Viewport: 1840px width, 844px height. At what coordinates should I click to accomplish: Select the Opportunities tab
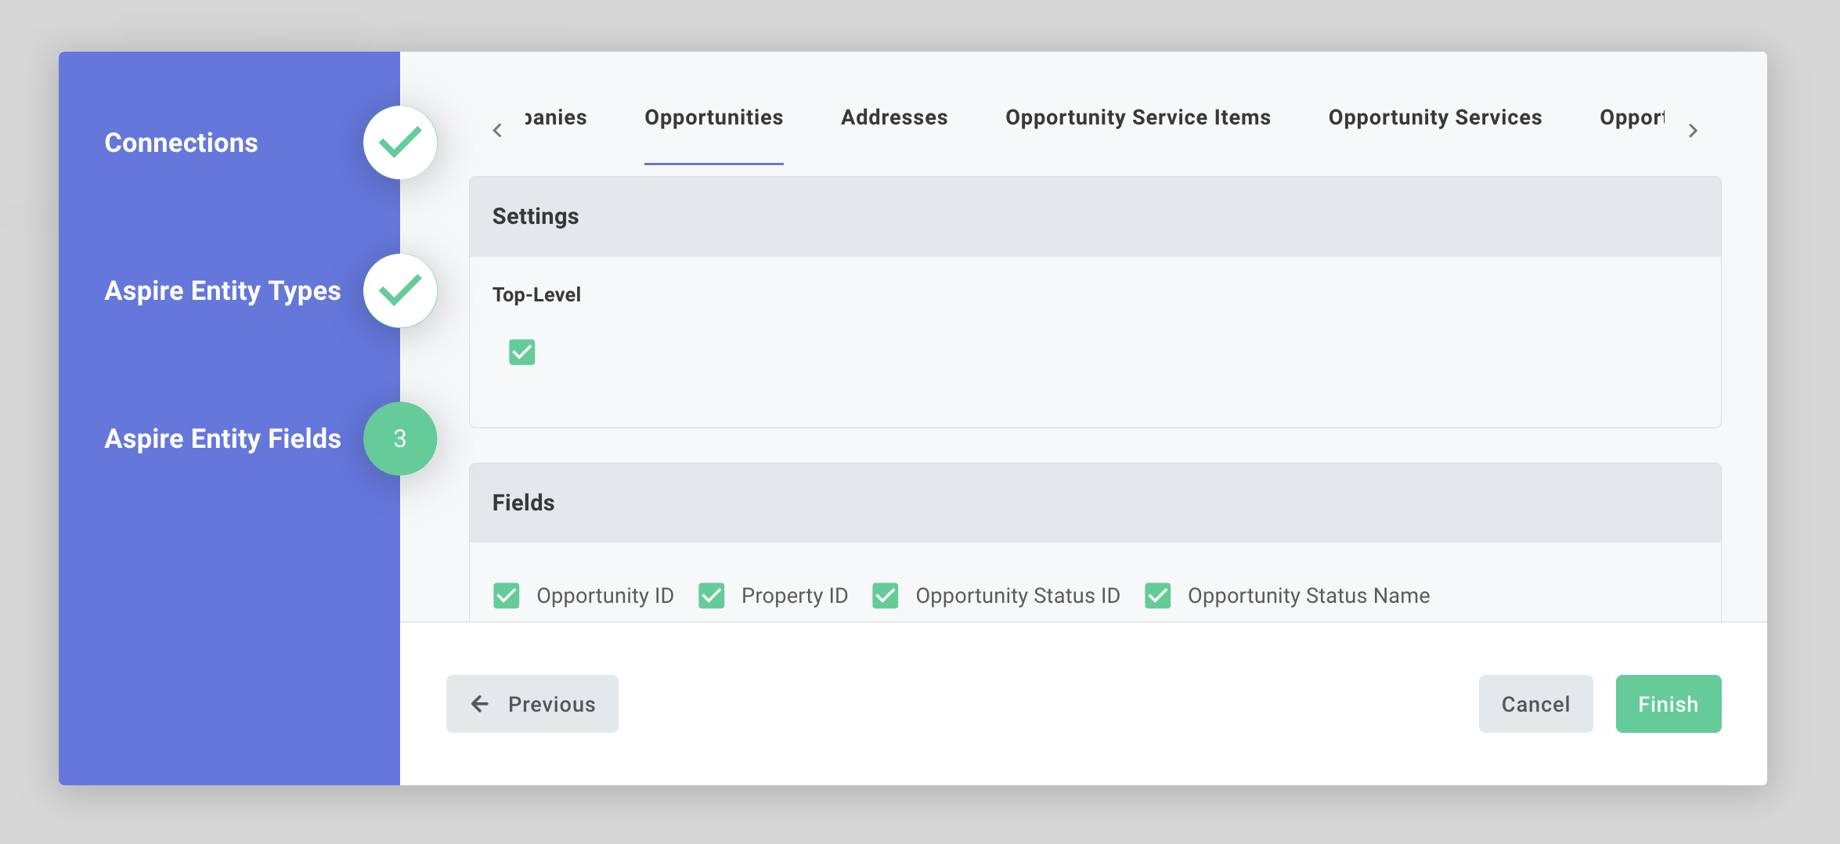[x=713, y=117]
